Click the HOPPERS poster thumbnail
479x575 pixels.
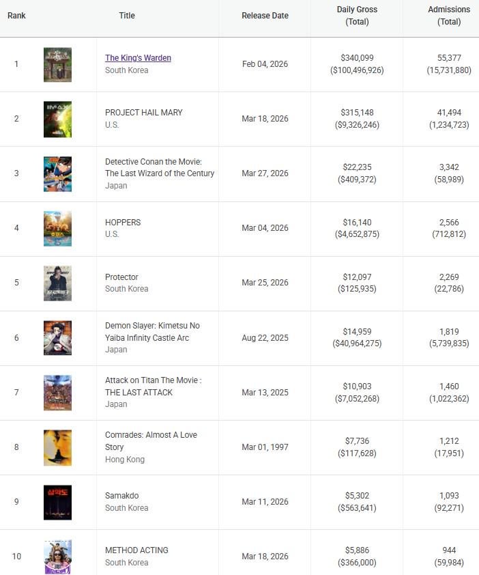[57, 229]
